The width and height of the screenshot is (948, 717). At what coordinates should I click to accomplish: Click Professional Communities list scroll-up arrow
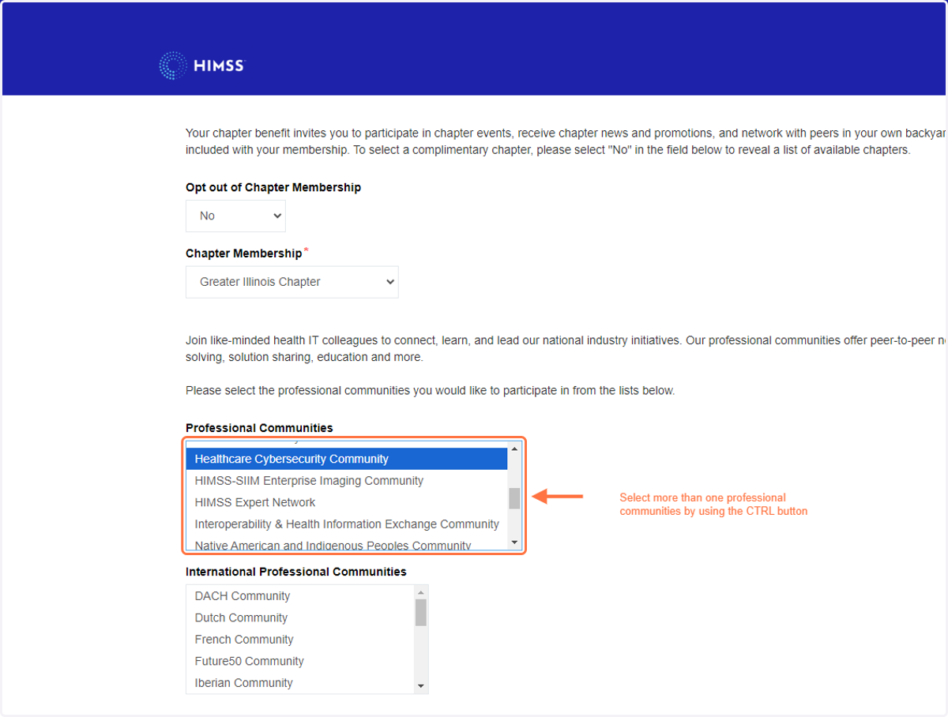(514, 449)
